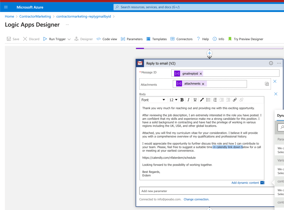284x210 pixels.
Task: Click the search box in dynamic content panel
Action: [281, 127]
